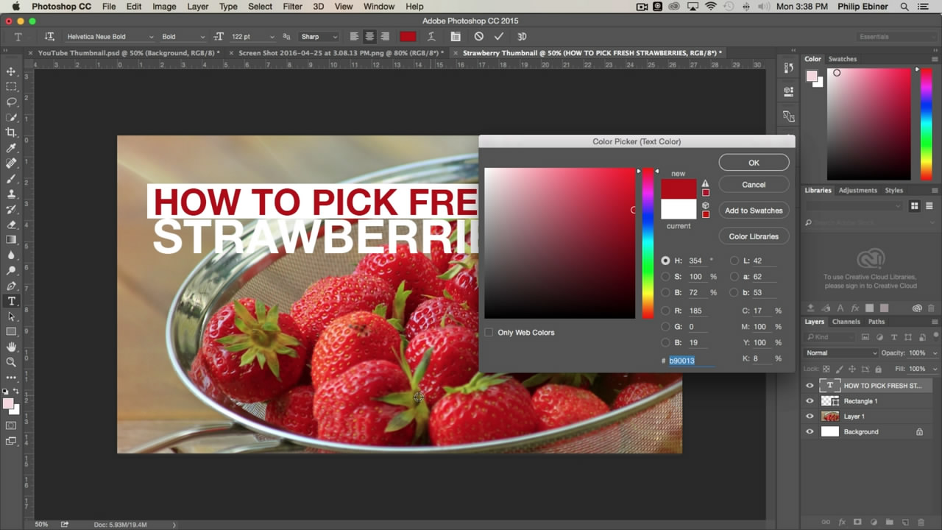
Task: Hide the HOW TO PICK FRESH text layer
Action: coord(810,385)
